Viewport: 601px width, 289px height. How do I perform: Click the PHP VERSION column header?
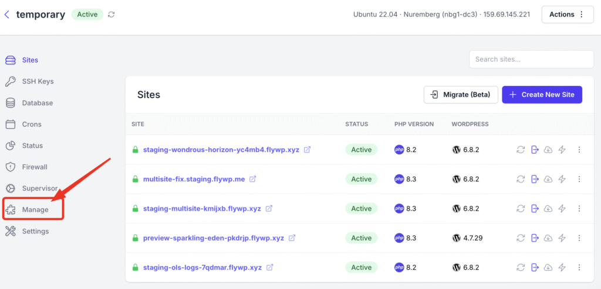(x=414, y=124)
